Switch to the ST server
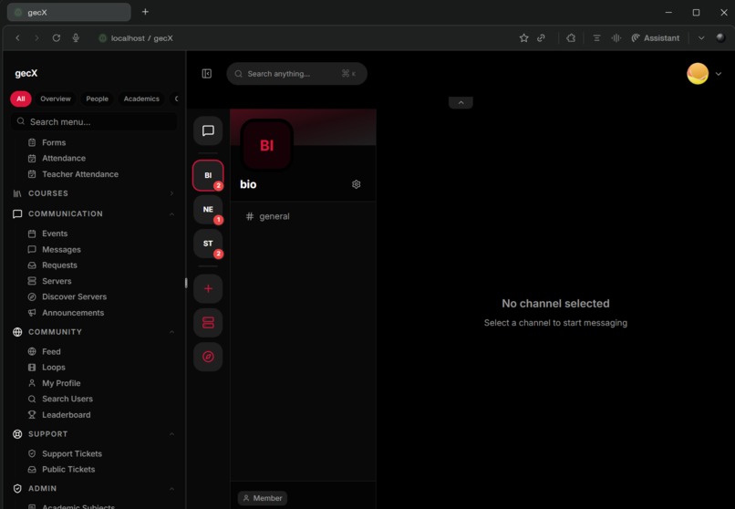This screenshot has height=509, width=735. coord(208,244)
